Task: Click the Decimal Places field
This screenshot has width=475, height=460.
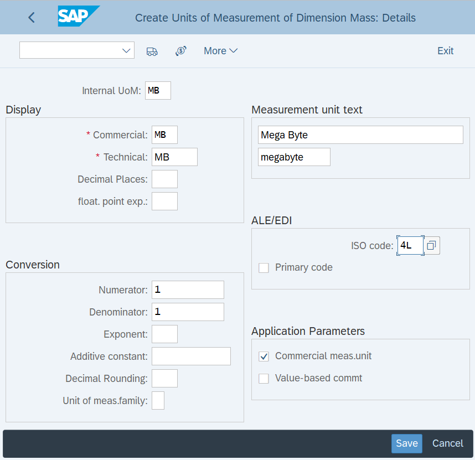Action: click(x=164, y=179)
